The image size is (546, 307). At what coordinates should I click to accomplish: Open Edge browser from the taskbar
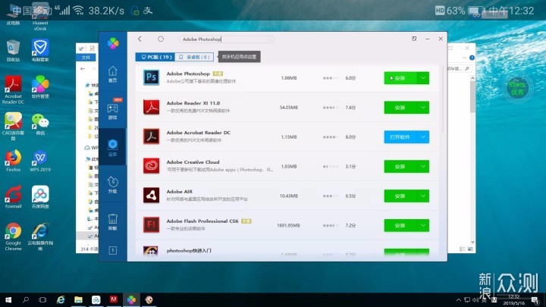coord(61,299)
